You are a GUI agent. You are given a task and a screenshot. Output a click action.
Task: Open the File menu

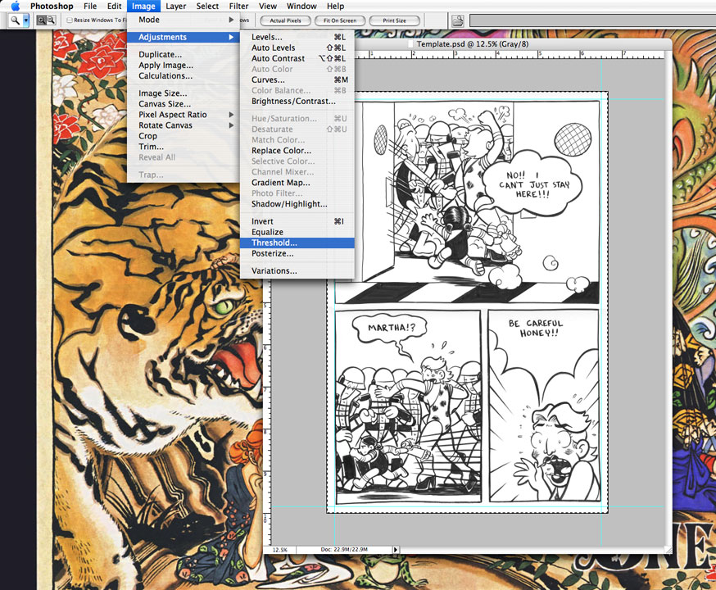click(x=90, y=6)
